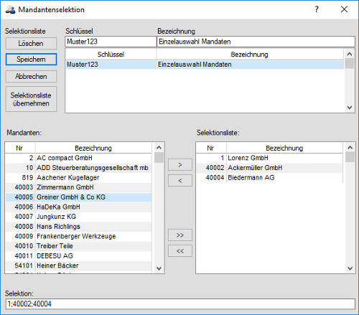Click the Mandanten list scrollbar thumb

(159, 158)
